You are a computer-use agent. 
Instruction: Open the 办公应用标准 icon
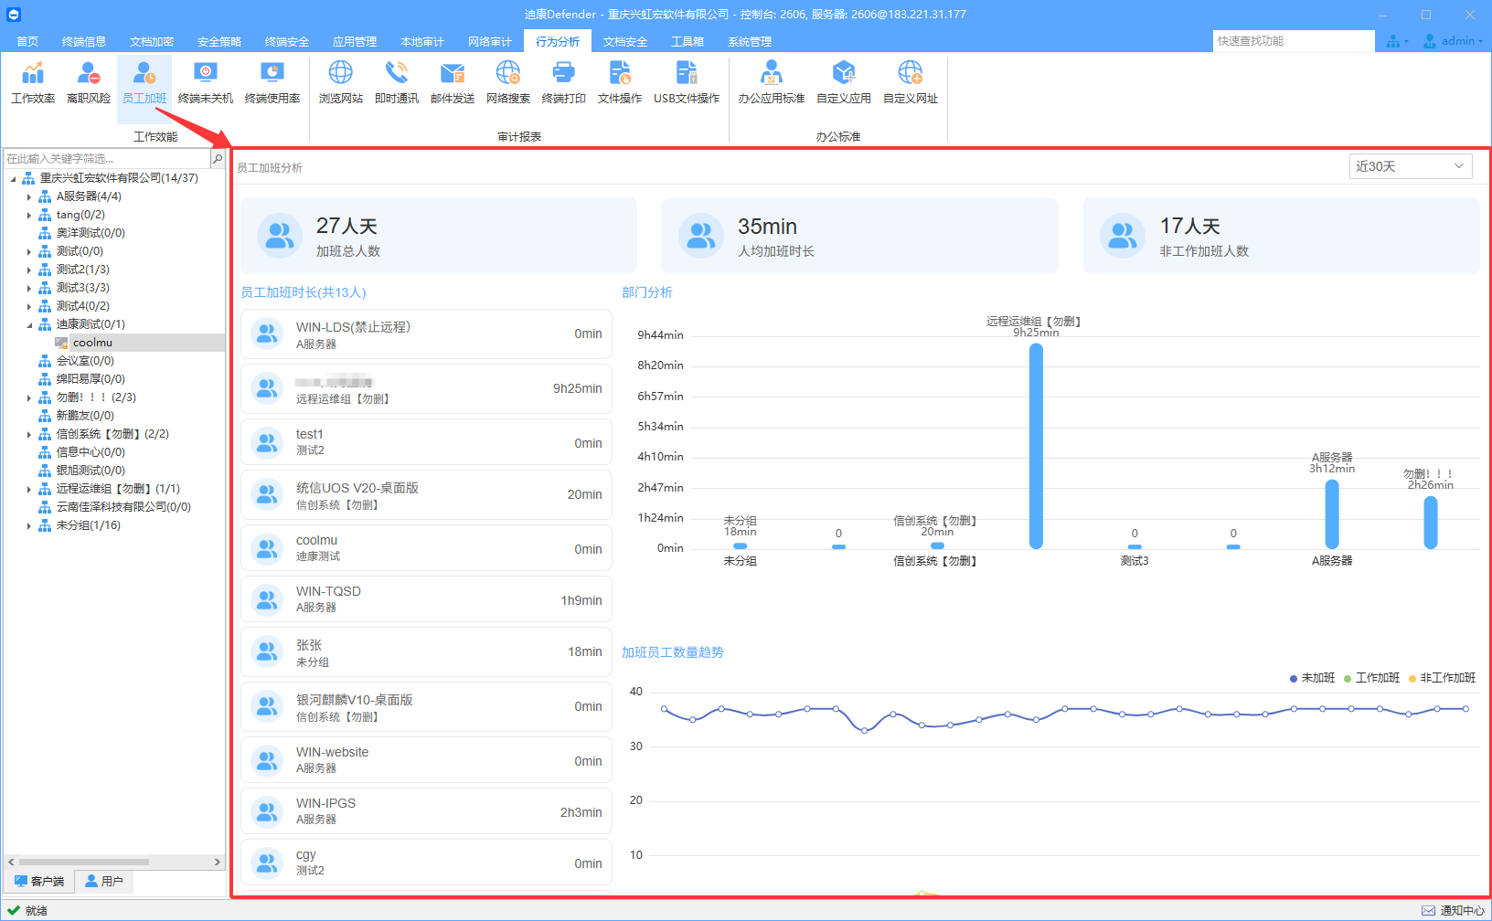(772, 82)
